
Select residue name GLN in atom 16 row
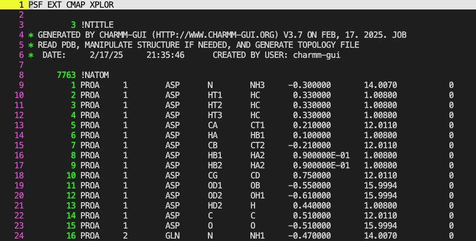(x=172, y=235)
